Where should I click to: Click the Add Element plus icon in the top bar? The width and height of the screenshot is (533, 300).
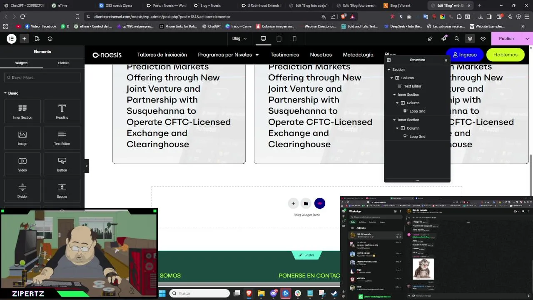click(24, 38)
